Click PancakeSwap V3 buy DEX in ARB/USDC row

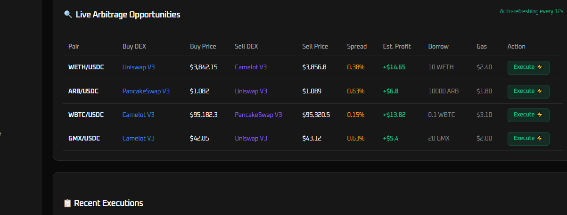point(146,91)
